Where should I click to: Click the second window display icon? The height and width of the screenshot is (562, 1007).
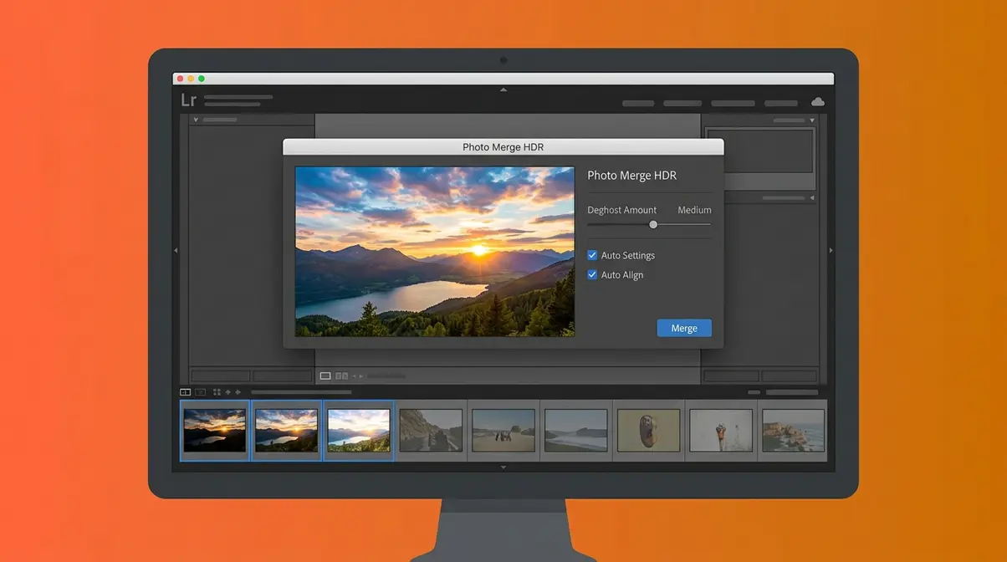pyautogui.click(x=201, y=391)
